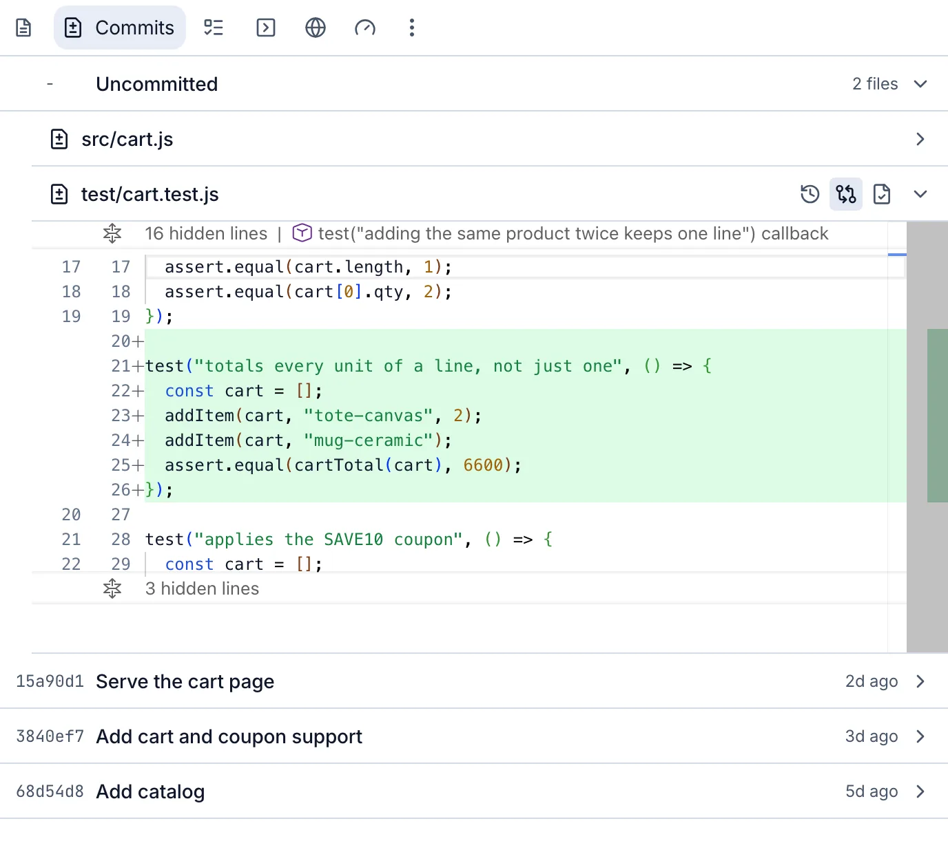Collapse the Uncommitted files list chevron
948x852 pixels.
920,84
